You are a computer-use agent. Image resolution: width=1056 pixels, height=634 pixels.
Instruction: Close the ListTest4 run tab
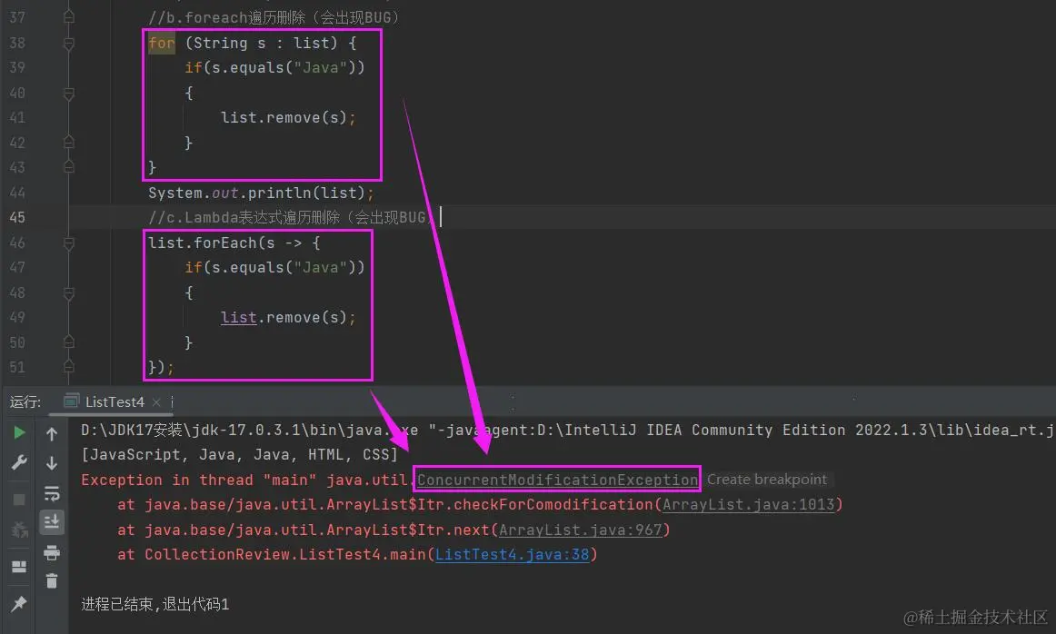[x=156, y=402]
